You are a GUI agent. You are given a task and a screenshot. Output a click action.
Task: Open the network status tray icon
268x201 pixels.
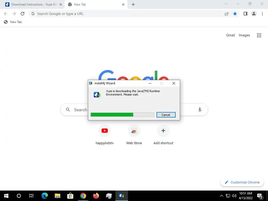(228, 196)
